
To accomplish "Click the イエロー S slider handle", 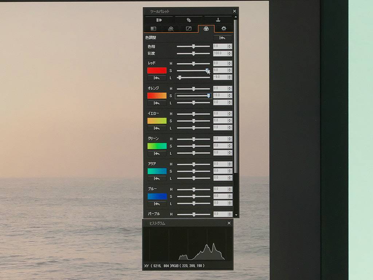I will click(194, 121).
